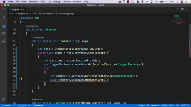Open the Explorer view in activity bar

point(4,10)
